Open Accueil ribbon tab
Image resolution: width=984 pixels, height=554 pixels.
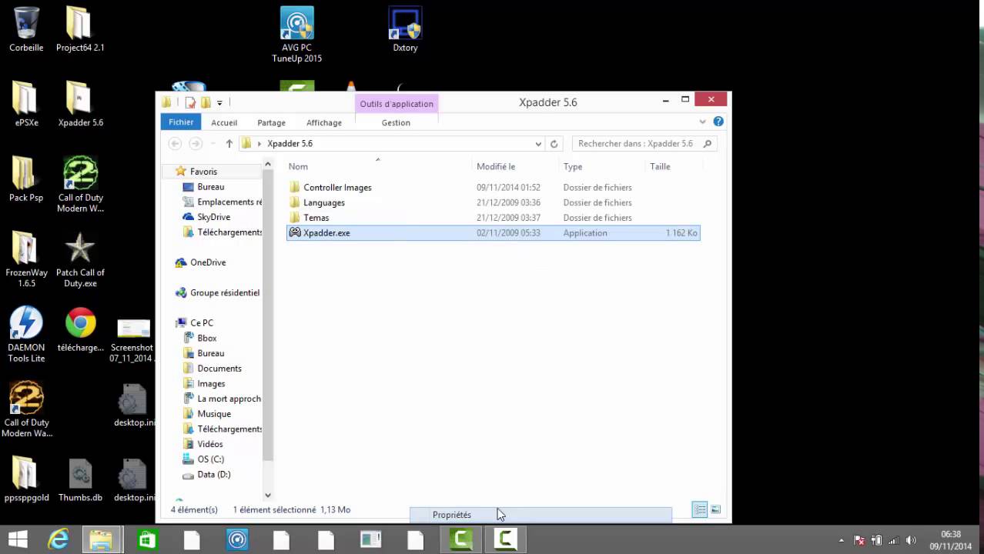pos(224,122)
